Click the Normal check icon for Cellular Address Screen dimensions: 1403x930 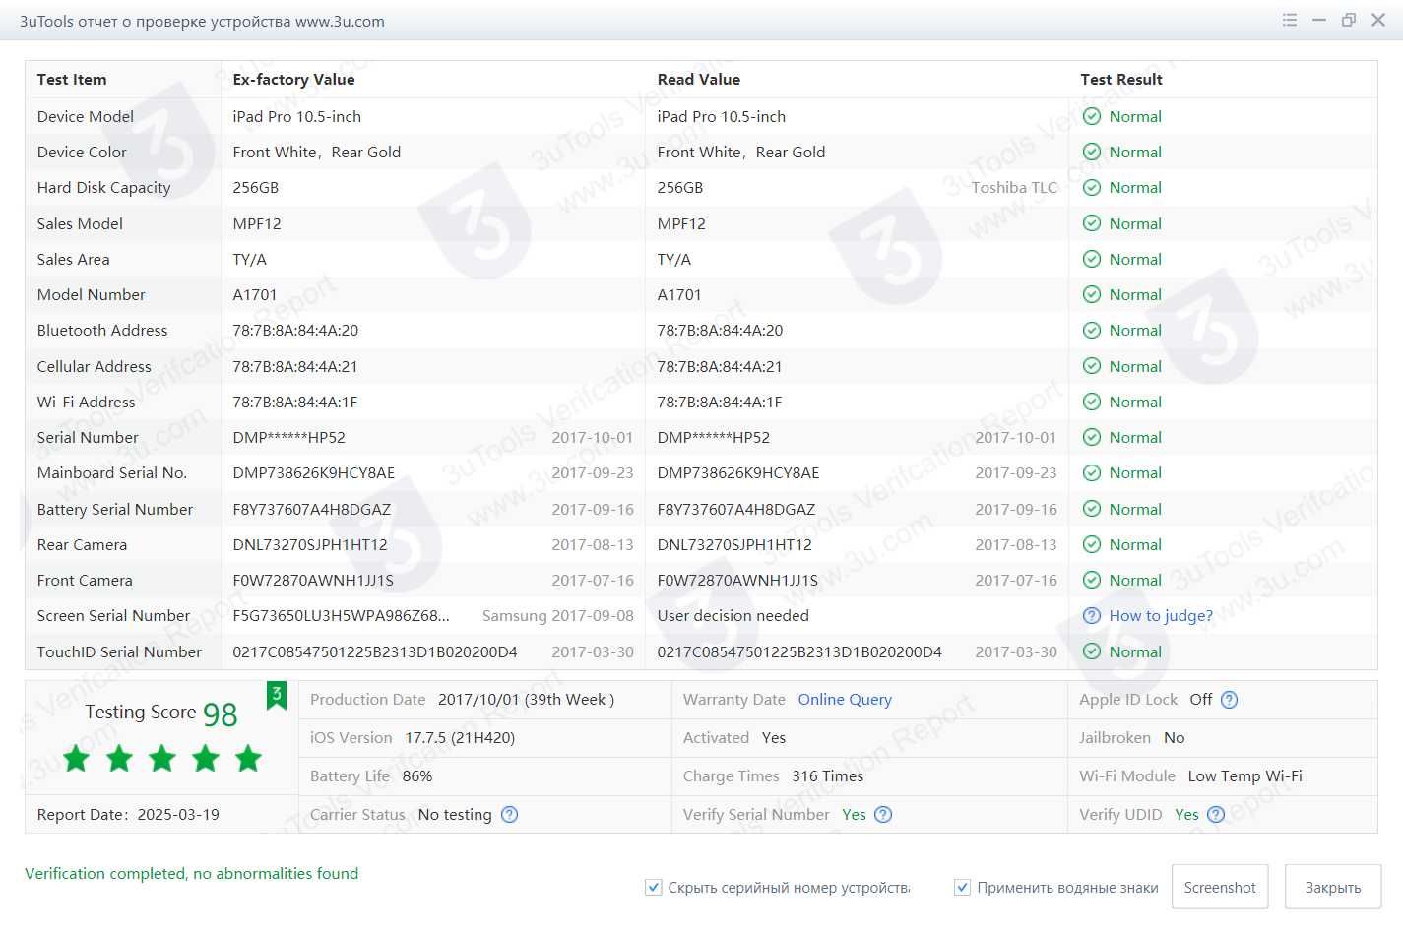pos(1092,366)
